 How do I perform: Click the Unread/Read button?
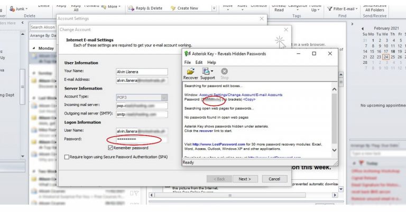279,8
